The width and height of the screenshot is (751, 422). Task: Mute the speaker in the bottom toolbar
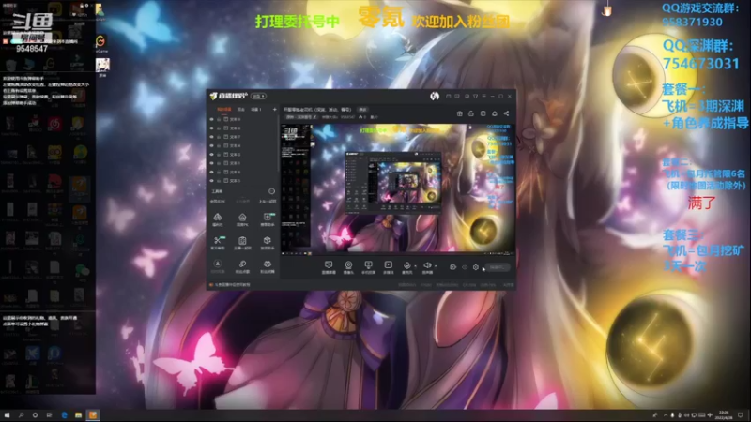[427, 267]
